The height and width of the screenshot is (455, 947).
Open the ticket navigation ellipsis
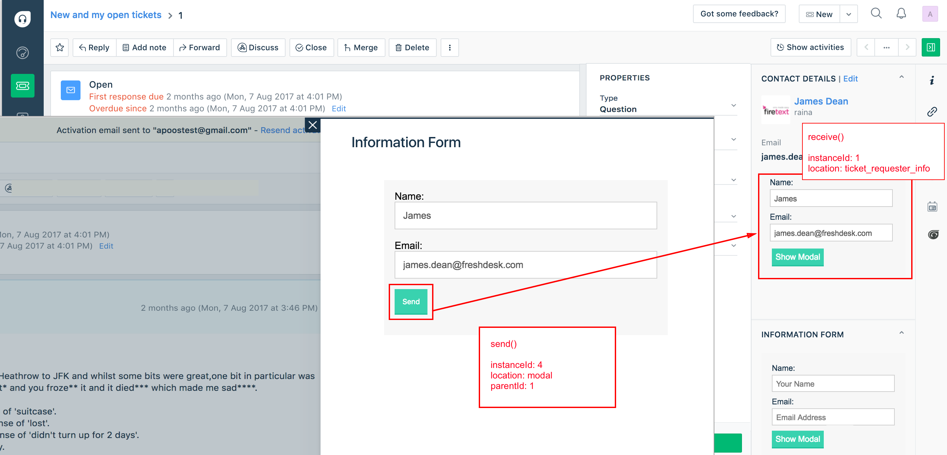[886, 47]
